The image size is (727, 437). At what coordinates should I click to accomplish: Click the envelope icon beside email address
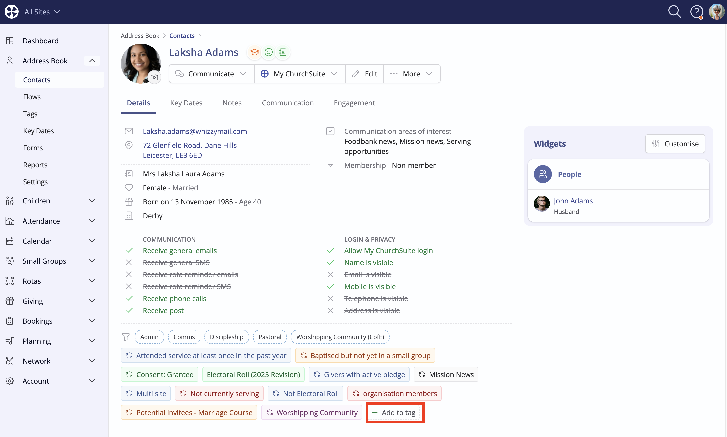129,131
